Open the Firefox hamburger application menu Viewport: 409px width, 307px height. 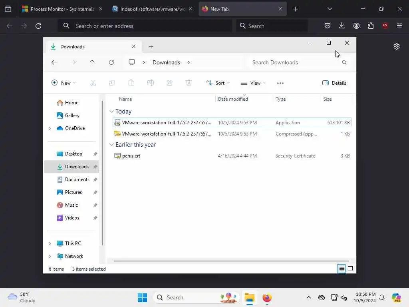click(399, 26)
